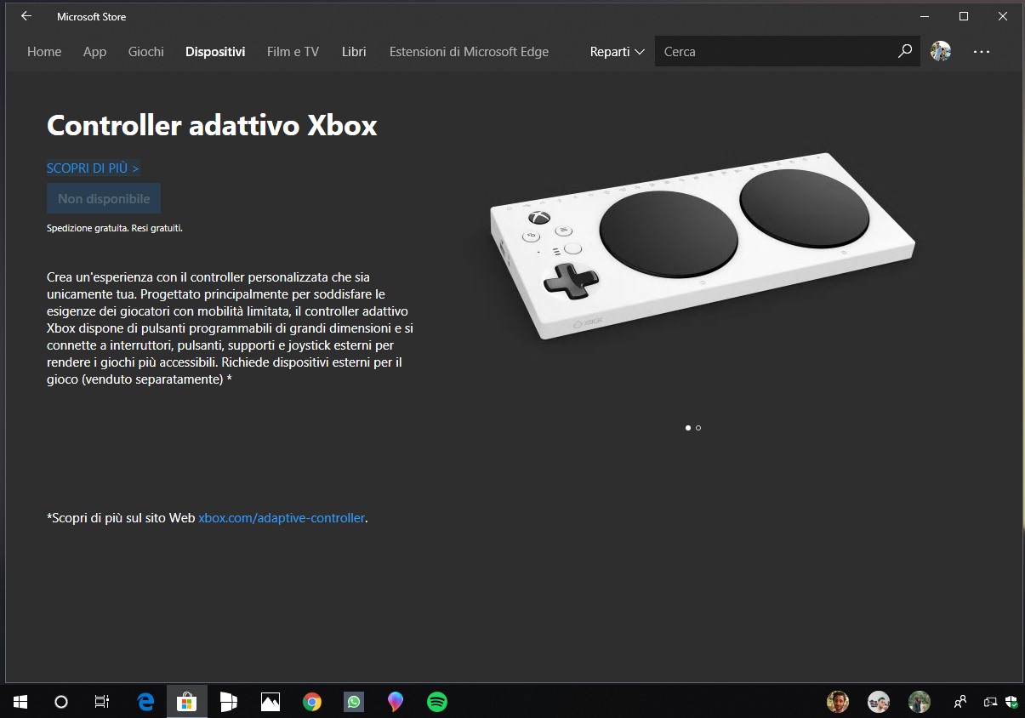Select the first carousel dot
This screenshot has width=1025, height=718.
click(687, 428)
